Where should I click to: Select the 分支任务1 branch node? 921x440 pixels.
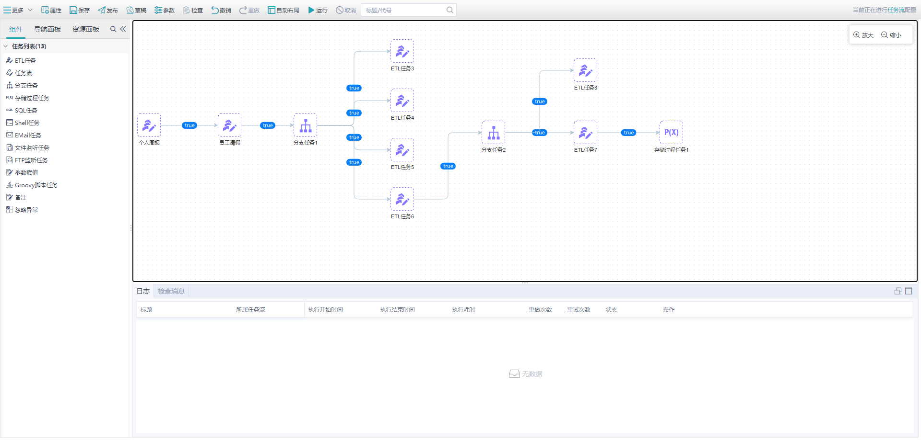pos(306,125)
